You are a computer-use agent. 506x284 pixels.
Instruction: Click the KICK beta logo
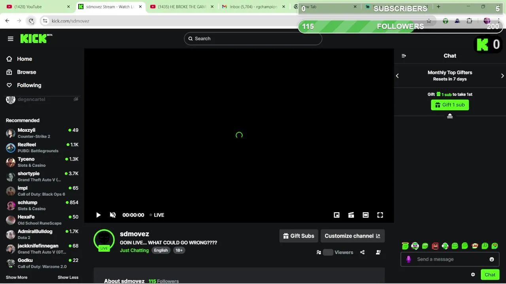pos(36,38)
